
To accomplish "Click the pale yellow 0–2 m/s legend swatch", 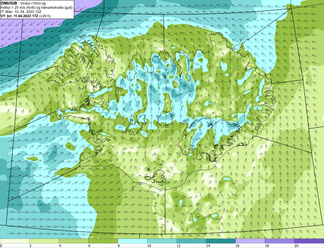I will point(15,241).
